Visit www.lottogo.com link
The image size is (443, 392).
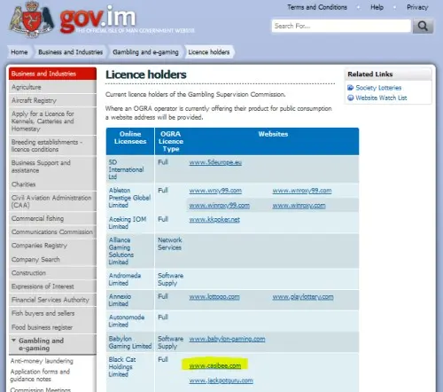tap(214, 297)
